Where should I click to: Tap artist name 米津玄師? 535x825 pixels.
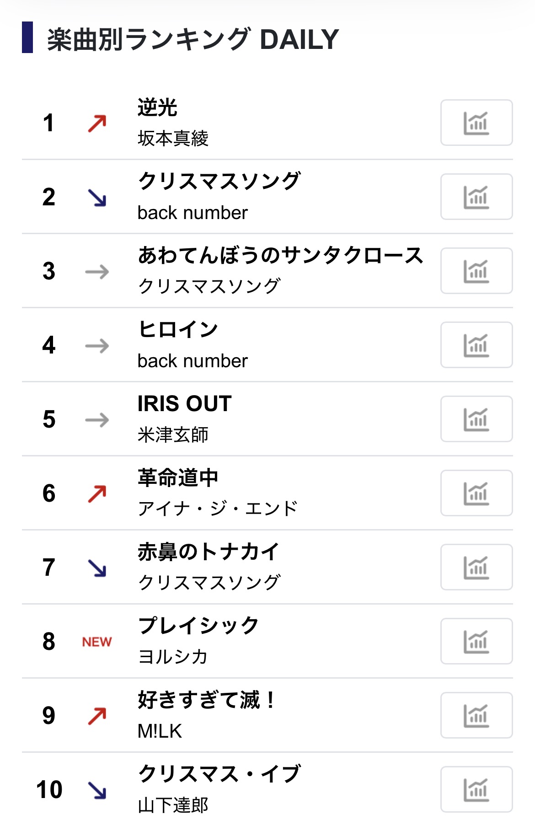173,435
